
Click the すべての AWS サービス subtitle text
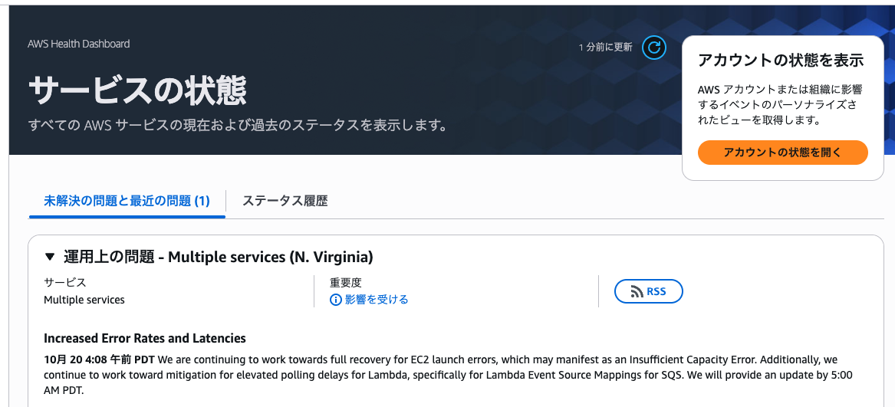pyautogui.click(x=238, y=125)
